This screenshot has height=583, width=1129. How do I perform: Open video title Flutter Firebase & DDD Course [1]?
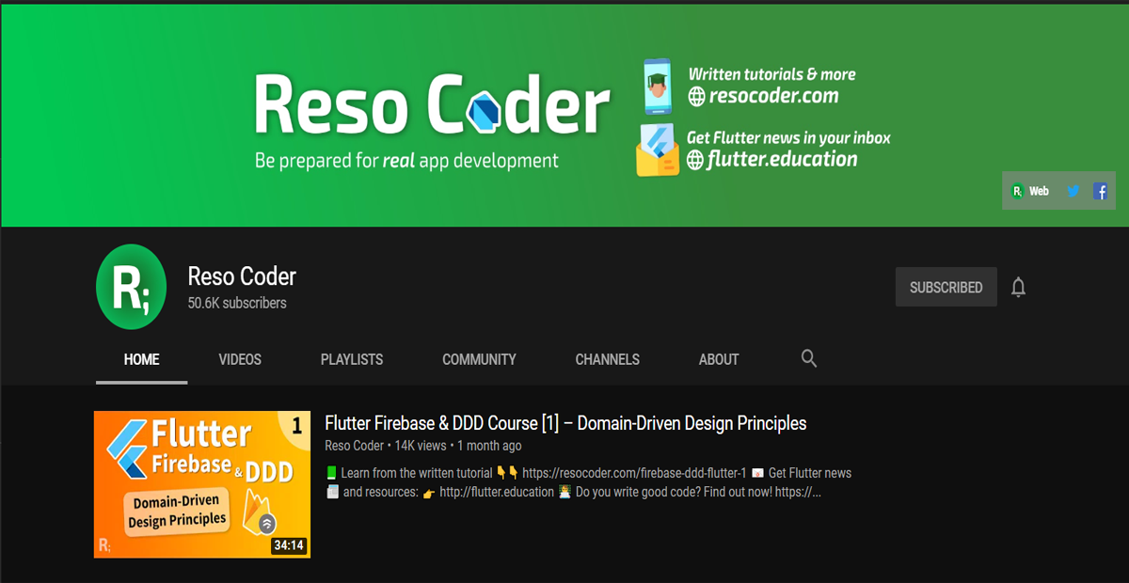point(565,423)
